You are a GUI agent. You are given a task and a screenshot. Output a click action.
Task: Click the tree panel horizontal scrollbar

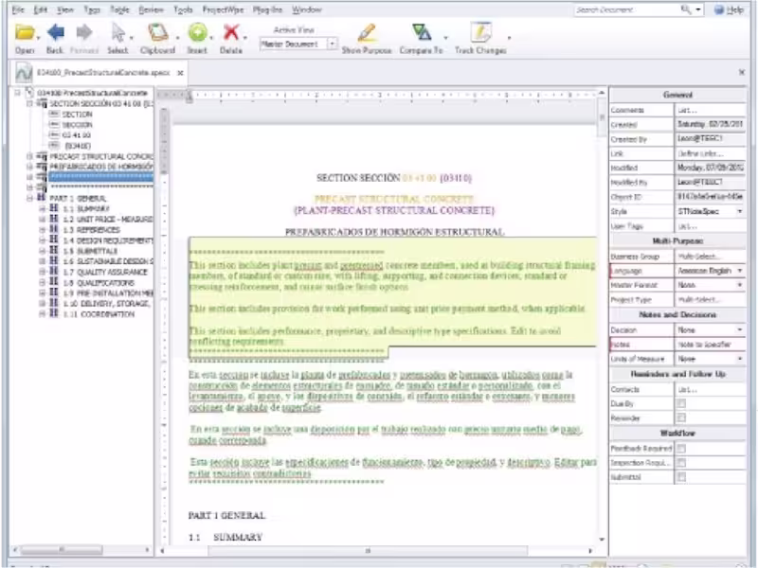coord(61,550)
